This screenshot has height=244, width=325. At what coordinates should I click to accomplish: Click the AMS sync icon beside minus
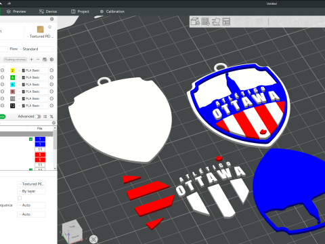click(x=45, y=60)
